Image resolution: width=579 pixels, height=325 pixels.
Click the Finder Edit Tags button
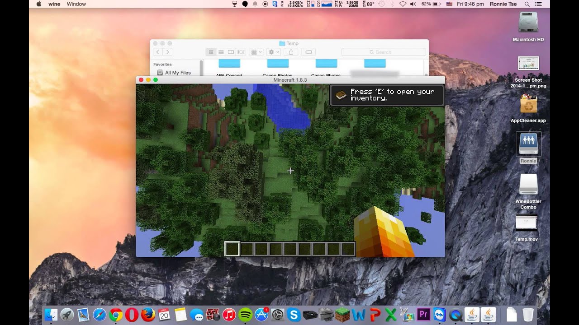pyautogui.click(x=308, y=52)
